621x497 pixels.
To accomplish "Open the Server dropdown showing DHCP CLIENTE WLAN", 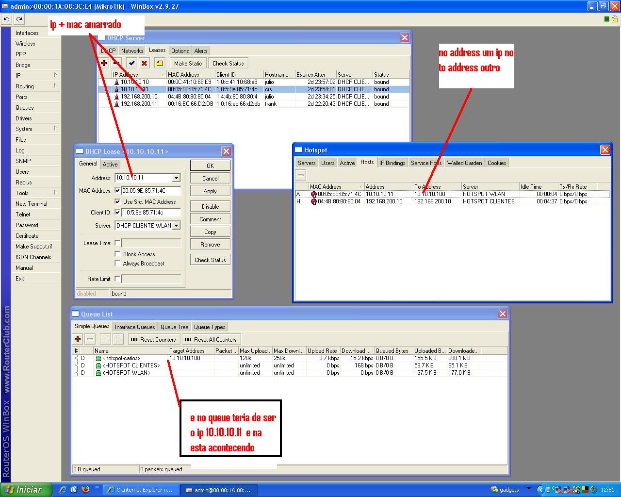I will tap(177, 225).
